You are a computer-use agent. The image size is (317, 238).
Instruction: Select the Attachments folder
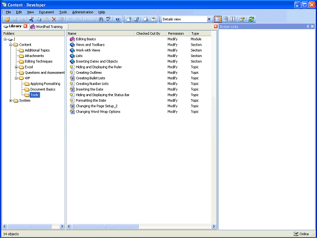click(34, 56)
